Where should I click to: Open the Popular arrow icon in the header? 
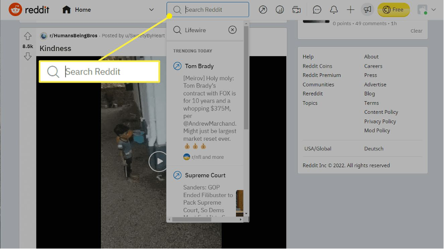tap(263, 10)
